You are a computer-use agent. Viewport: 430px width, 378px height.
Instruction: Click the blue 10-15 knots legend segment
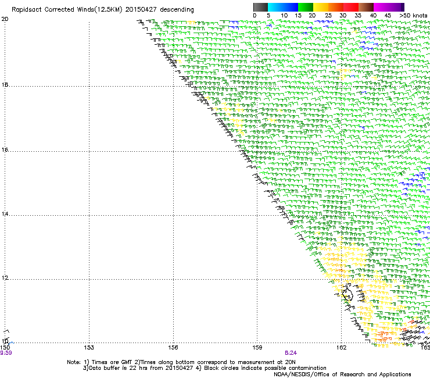click(x=291, y=7)
